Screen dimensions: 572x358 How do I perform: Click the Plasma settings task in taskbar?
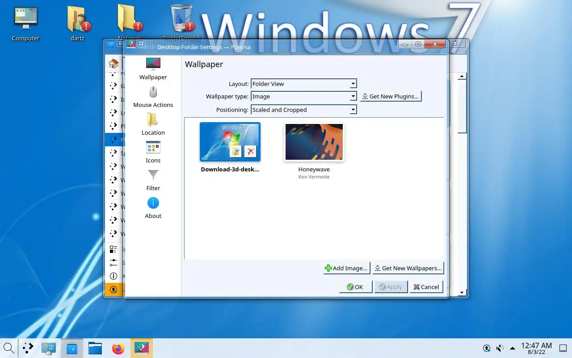click(142, 348)
